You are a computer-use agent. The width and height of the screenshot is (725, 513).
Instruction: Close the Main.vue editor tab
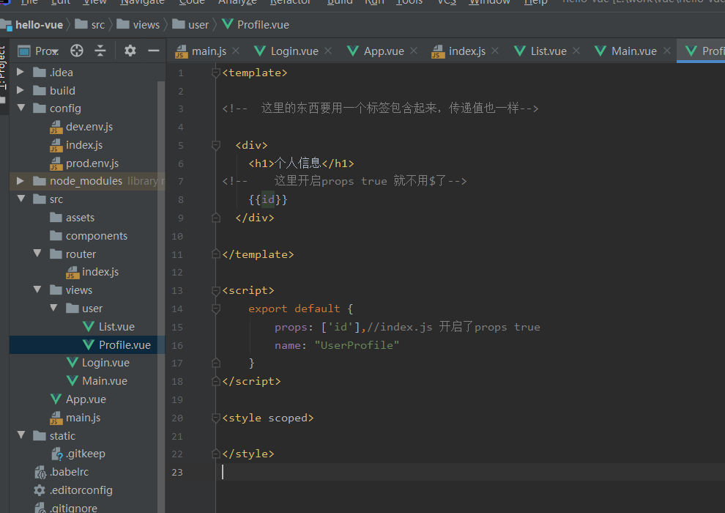[666, 51]
